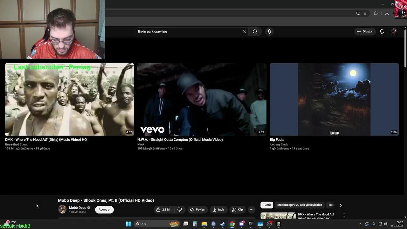
Task: Start voice search with microphone icon
Action: [x=269, y=31]
